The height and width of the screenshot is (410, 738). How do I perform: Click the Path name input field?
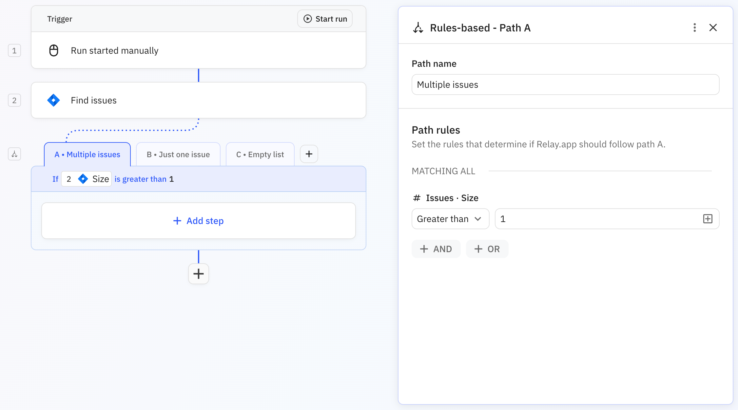(565, 84)
